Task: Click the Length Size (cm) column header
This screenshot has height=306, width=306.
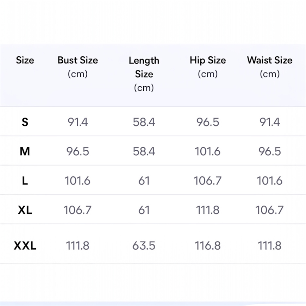Action: tap(144, 74)
